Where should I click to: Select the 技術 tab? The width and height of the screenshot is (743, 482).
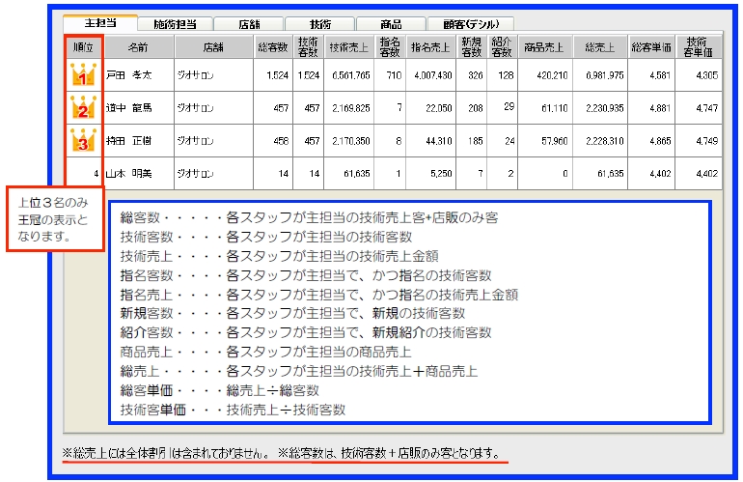pyautogui.click(x=317, y=23)
